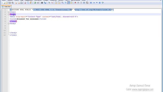
Task: Cut selection with the scissors icon
Action: tap(25, 3)
